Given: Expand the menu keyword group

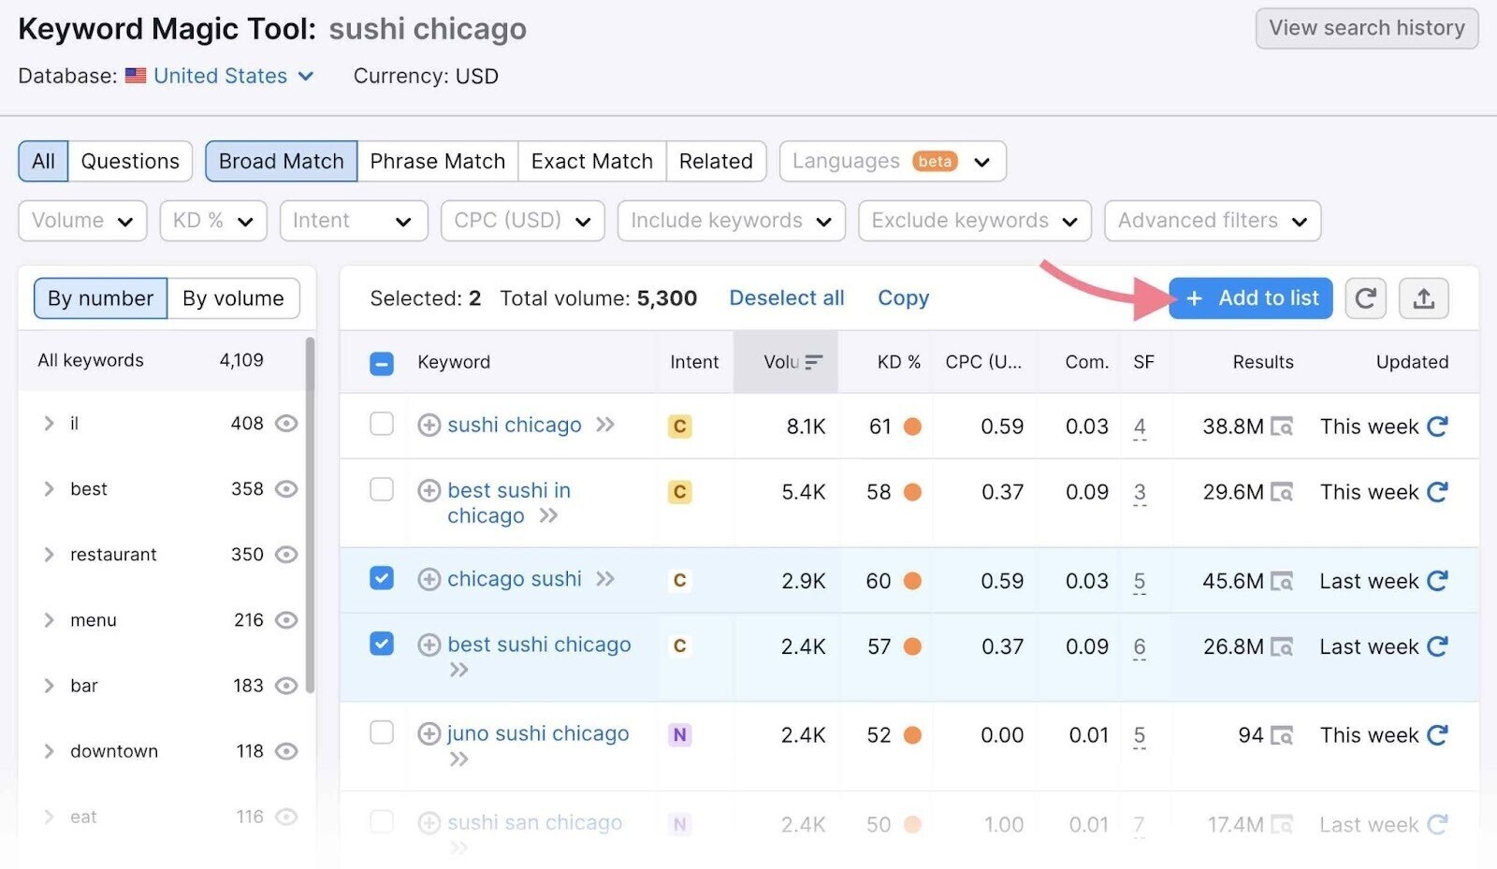Looking at the screenshot, I should [x=49, y=620].
